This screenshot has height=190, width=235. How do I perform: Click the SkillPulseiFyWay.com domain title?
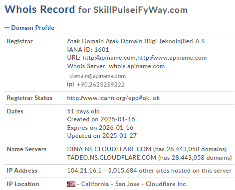tap(140, 10)
